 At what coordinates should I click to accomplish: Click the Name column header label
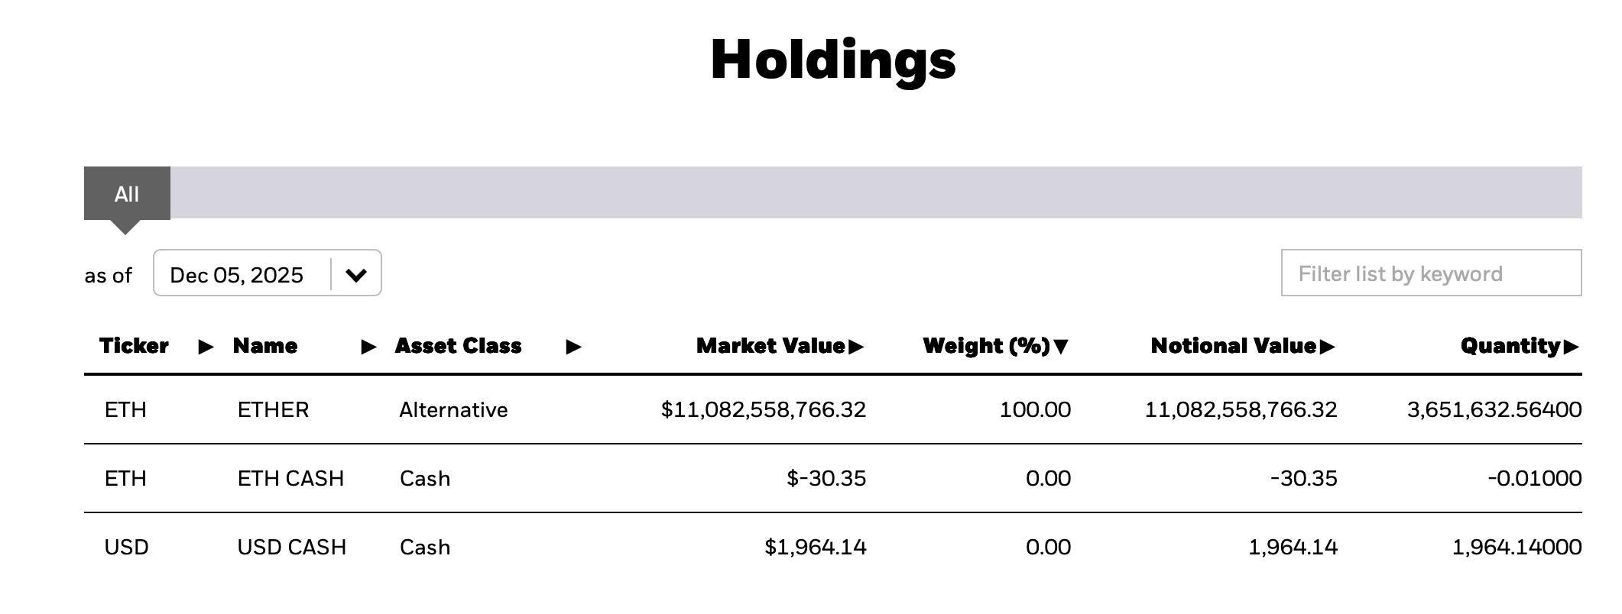[265, 345]
